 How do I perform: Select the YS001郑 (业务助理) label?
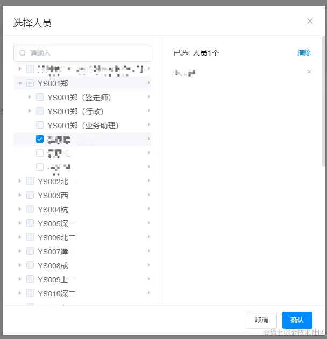[x=83, y=126]
